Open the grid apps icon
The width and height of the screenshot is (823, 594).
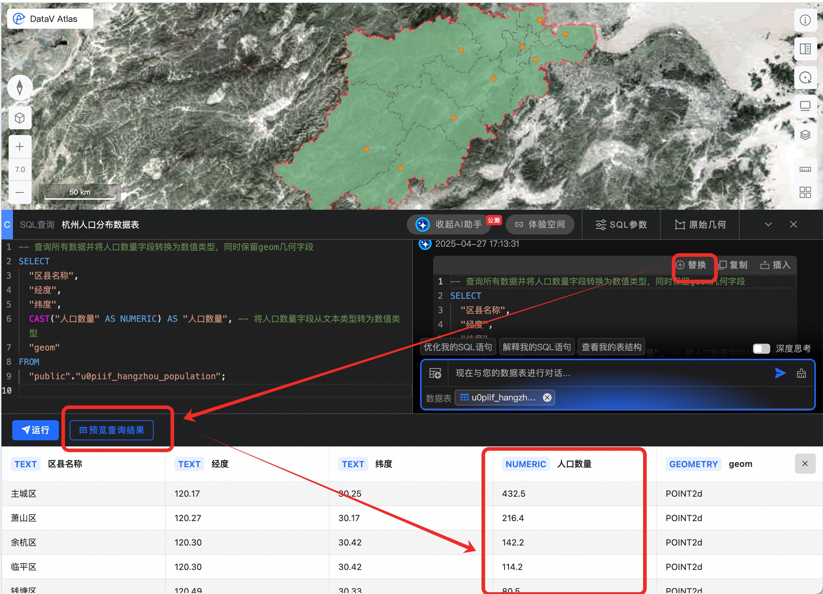(x=805, y=192)
